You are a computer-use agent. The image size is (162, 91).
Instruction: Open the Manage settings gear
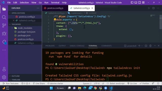[4, 77]
